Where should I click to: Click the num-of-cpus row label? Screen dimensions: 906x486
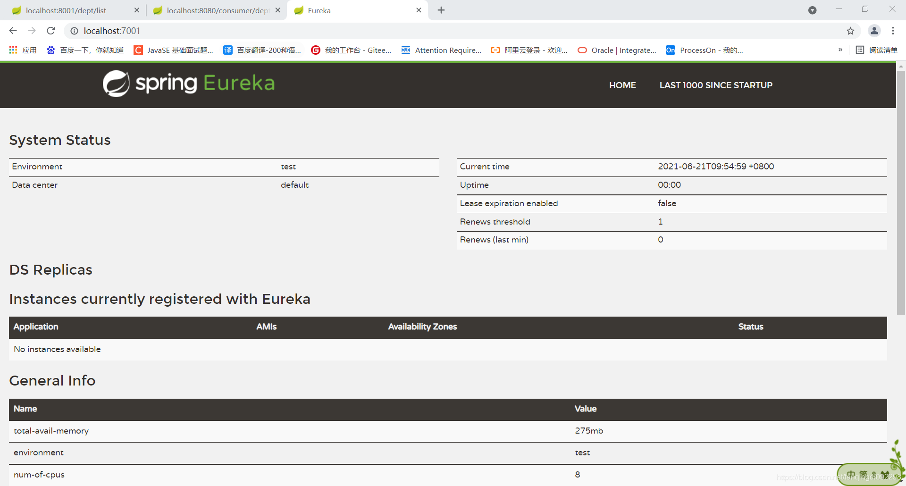coord(39,475)
